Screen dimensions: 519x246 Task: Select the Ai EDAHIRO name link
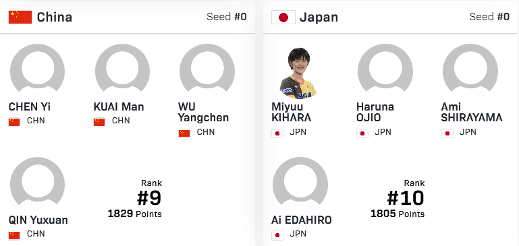coord(302,220)
